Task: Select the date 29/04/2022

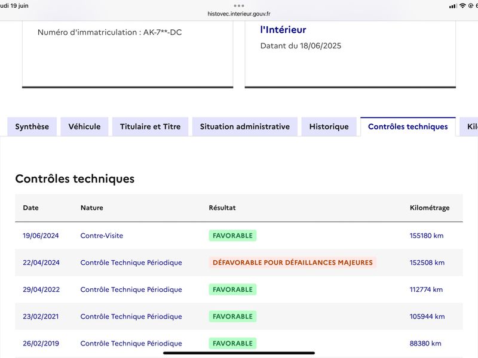Action: click(x=41, y=289)
